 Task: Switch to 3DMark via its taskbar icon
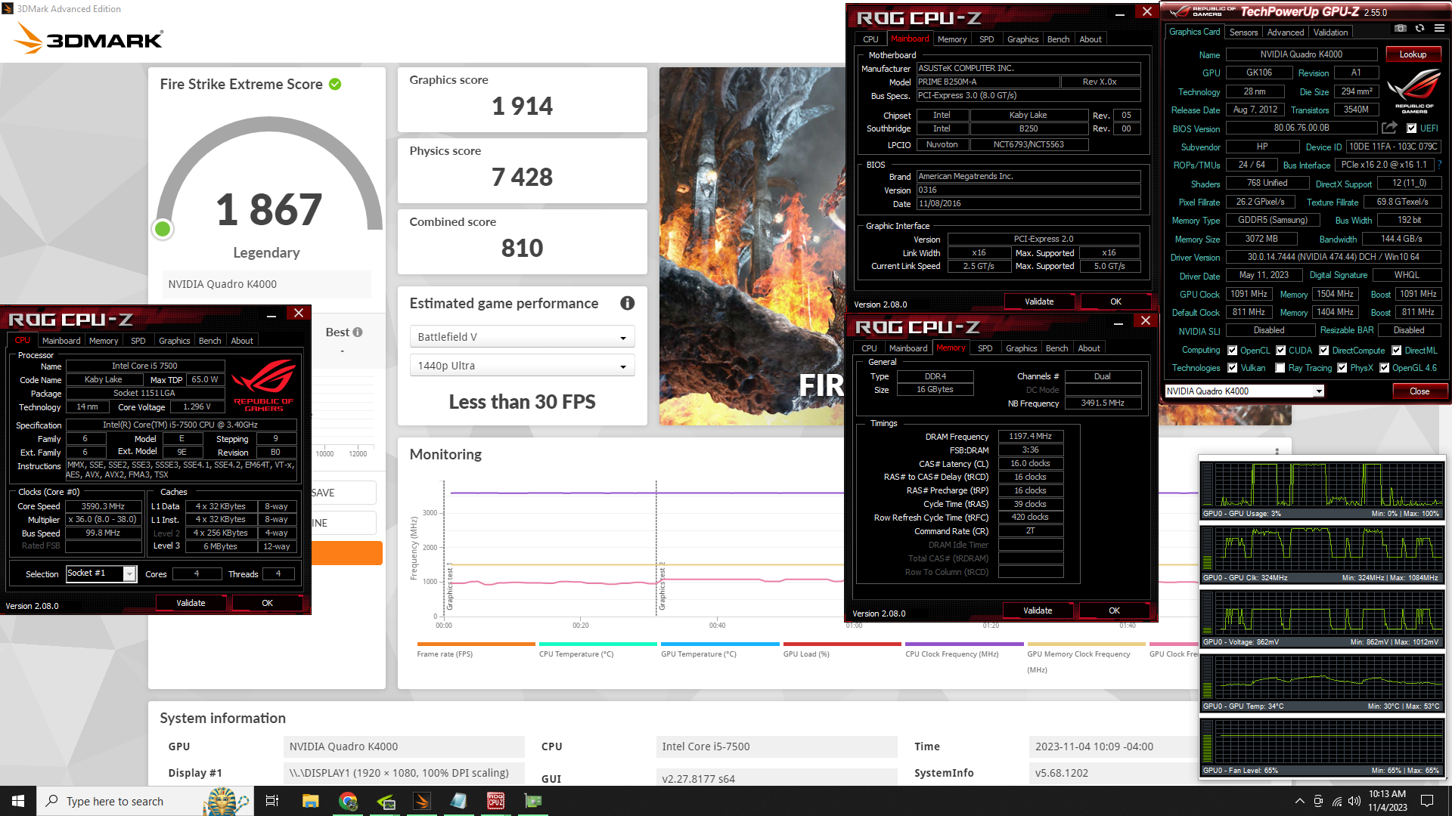pos(422,801)
